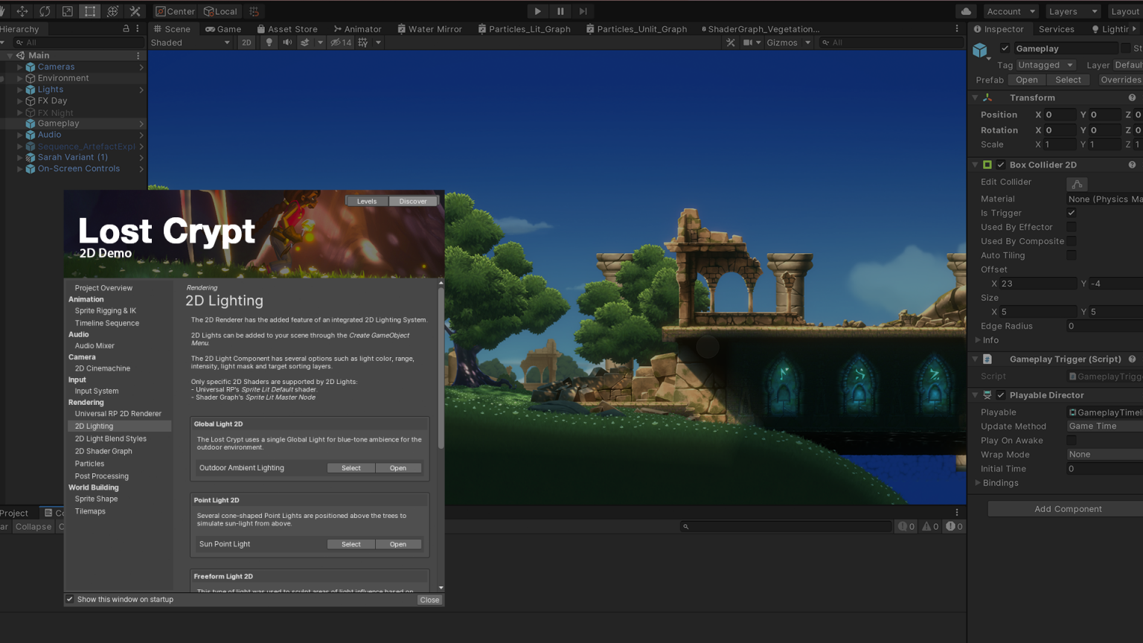1143x643 pixels.
Task: Open console panel options menu
Action: click(x=957, y=512)
